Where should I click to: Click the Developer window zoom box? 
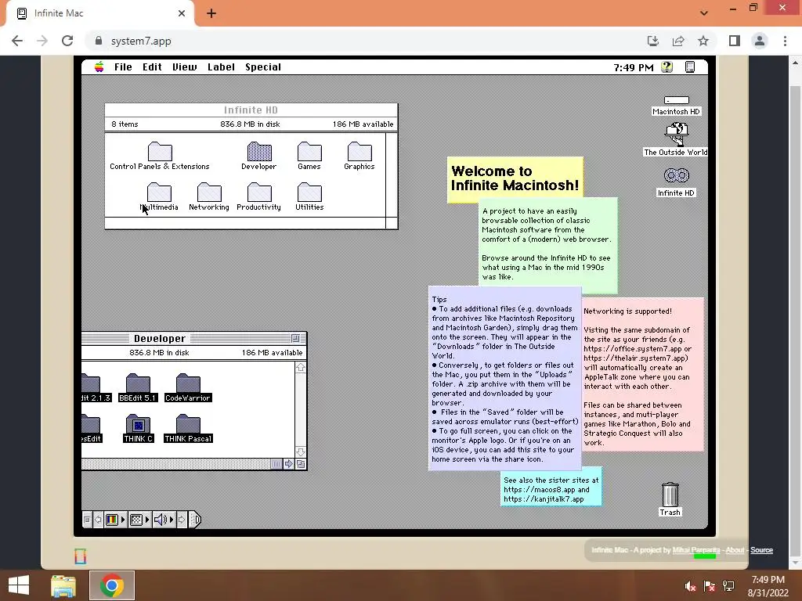(295, 338)
